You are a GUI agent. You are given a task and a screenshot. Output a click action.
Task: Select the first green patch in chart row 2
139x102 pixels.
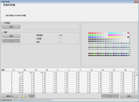(x=89, y=35)
